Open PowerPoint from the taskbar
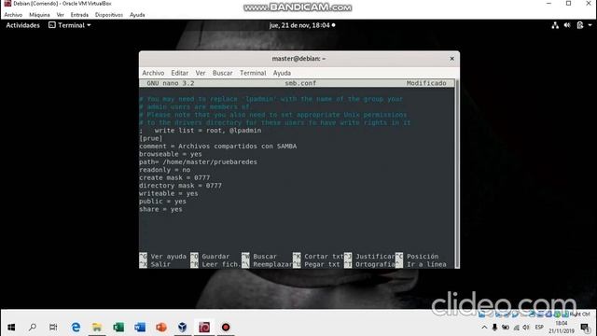Image resolution: width=597 pixels, height=336 pixels. pos(161,328)
